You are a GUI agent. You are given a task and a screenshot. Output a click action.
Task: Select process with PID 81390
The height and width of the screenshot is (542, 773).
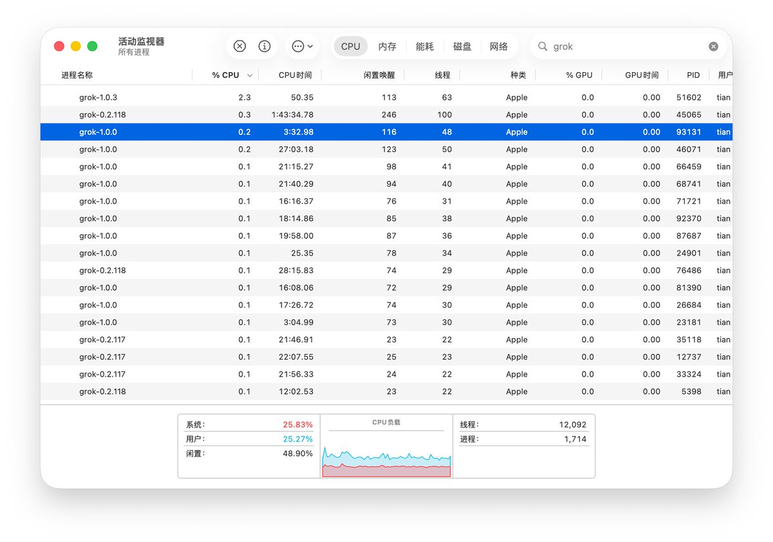point(386,288)
